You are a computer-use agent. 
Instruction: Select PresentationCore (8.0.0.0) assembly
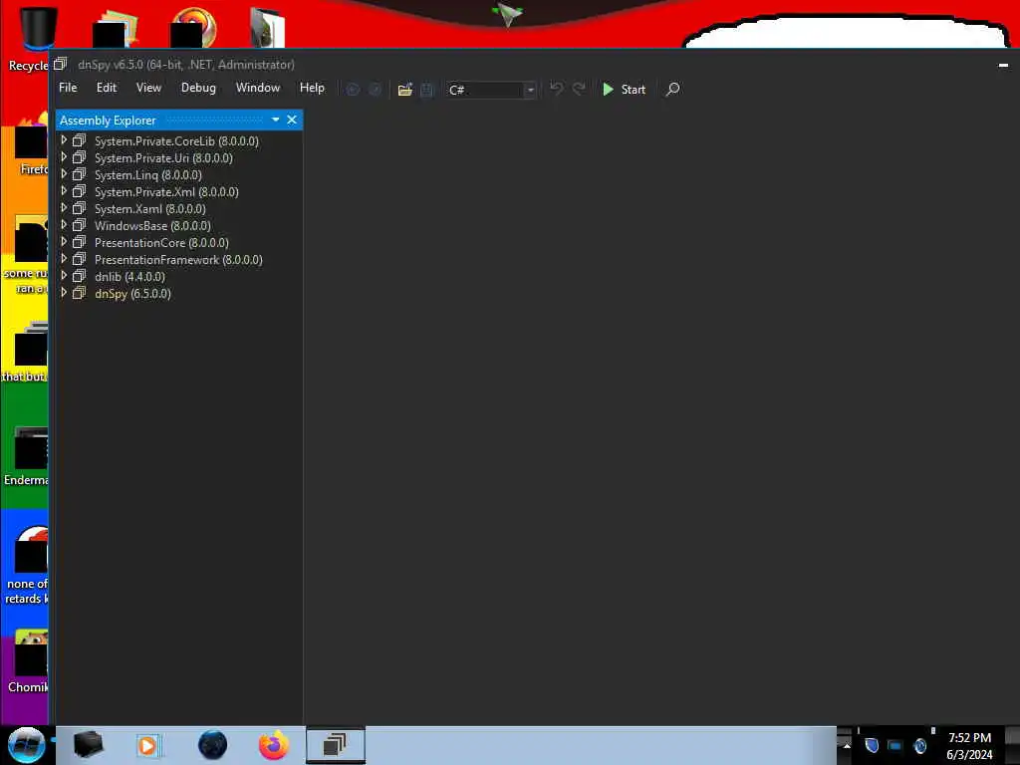161,243
